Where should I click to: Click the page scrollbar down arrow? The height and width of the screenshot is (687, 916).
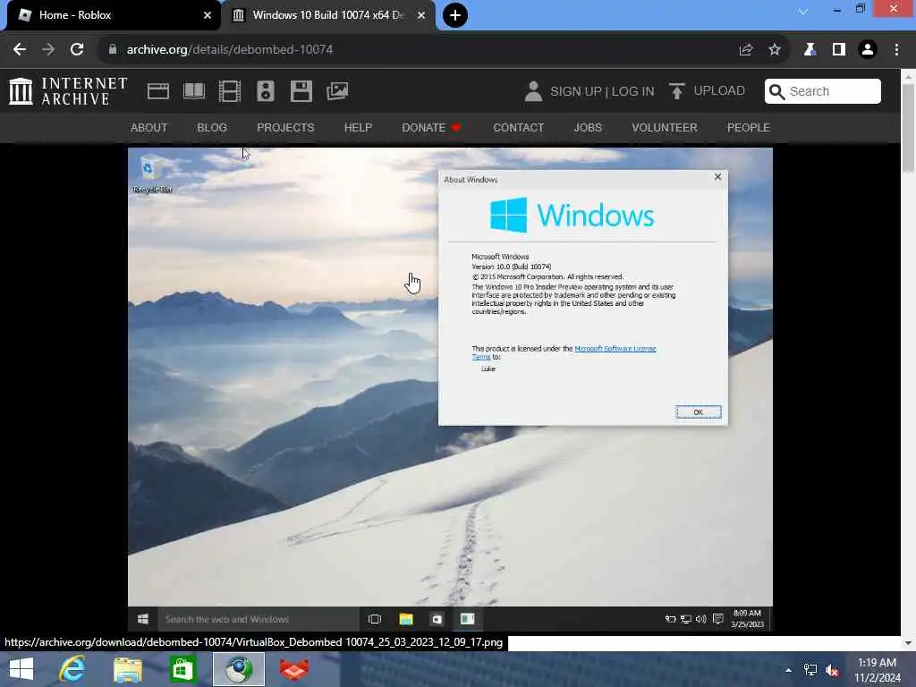tap(908, 643)
